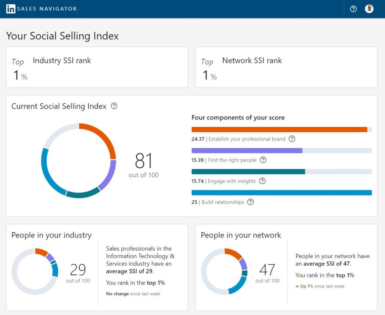
Task: Click the Industry SSI rank card
Action: coord(97,67)
